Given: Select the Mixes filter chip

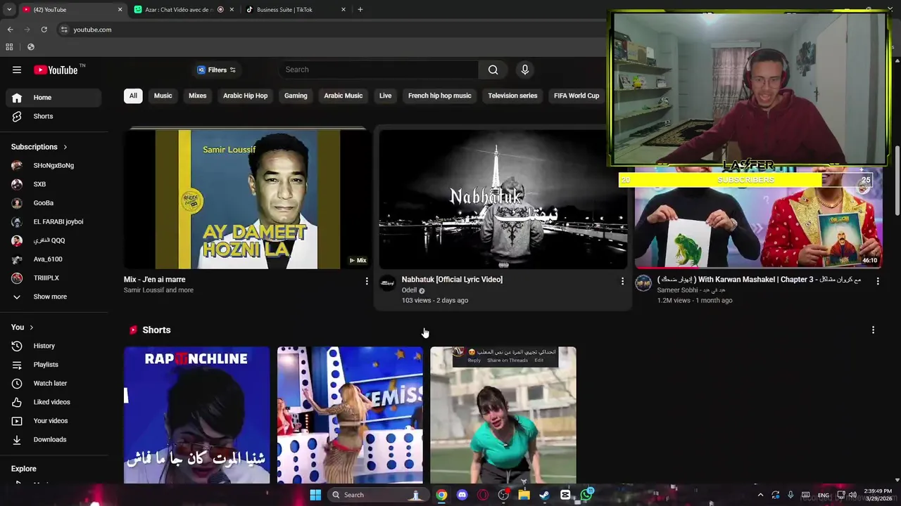Looking at the screenshot, I should (198, 96).
